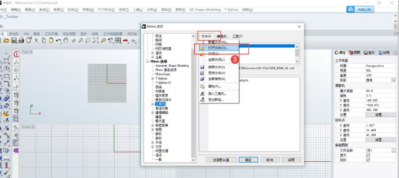Viewport: 399px width, 178px height.
Task: Select the Ellipse drawing tool
Action: pos(7,69)
